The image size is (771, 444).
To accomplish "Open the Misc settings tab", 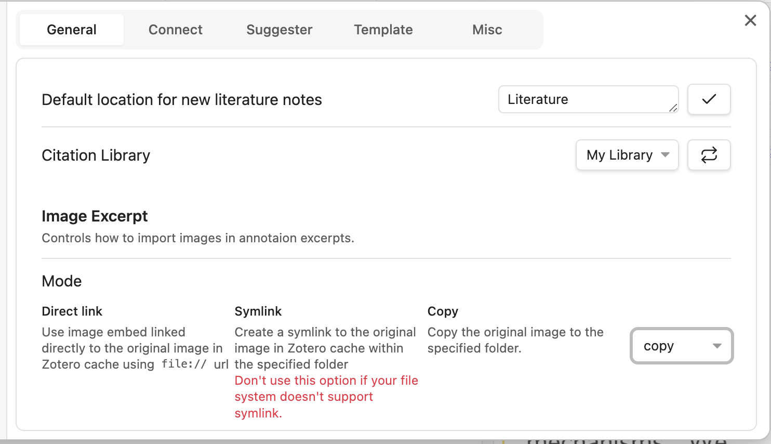I will point(487,30).
